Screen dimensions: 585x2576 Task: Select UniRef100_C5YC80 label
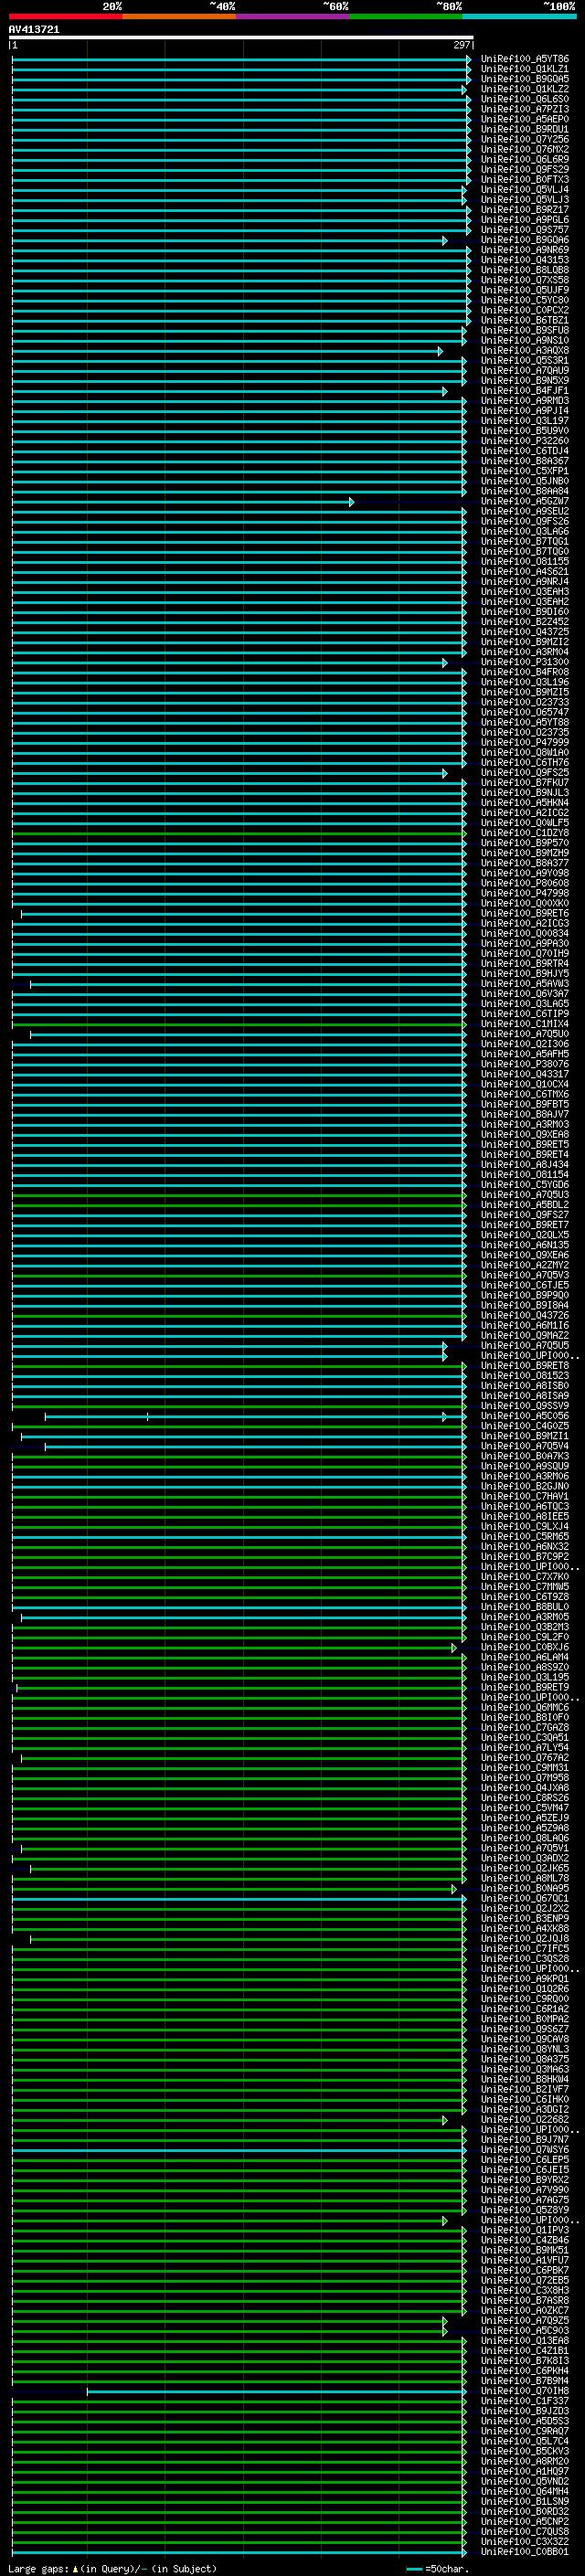pos(525,300)
